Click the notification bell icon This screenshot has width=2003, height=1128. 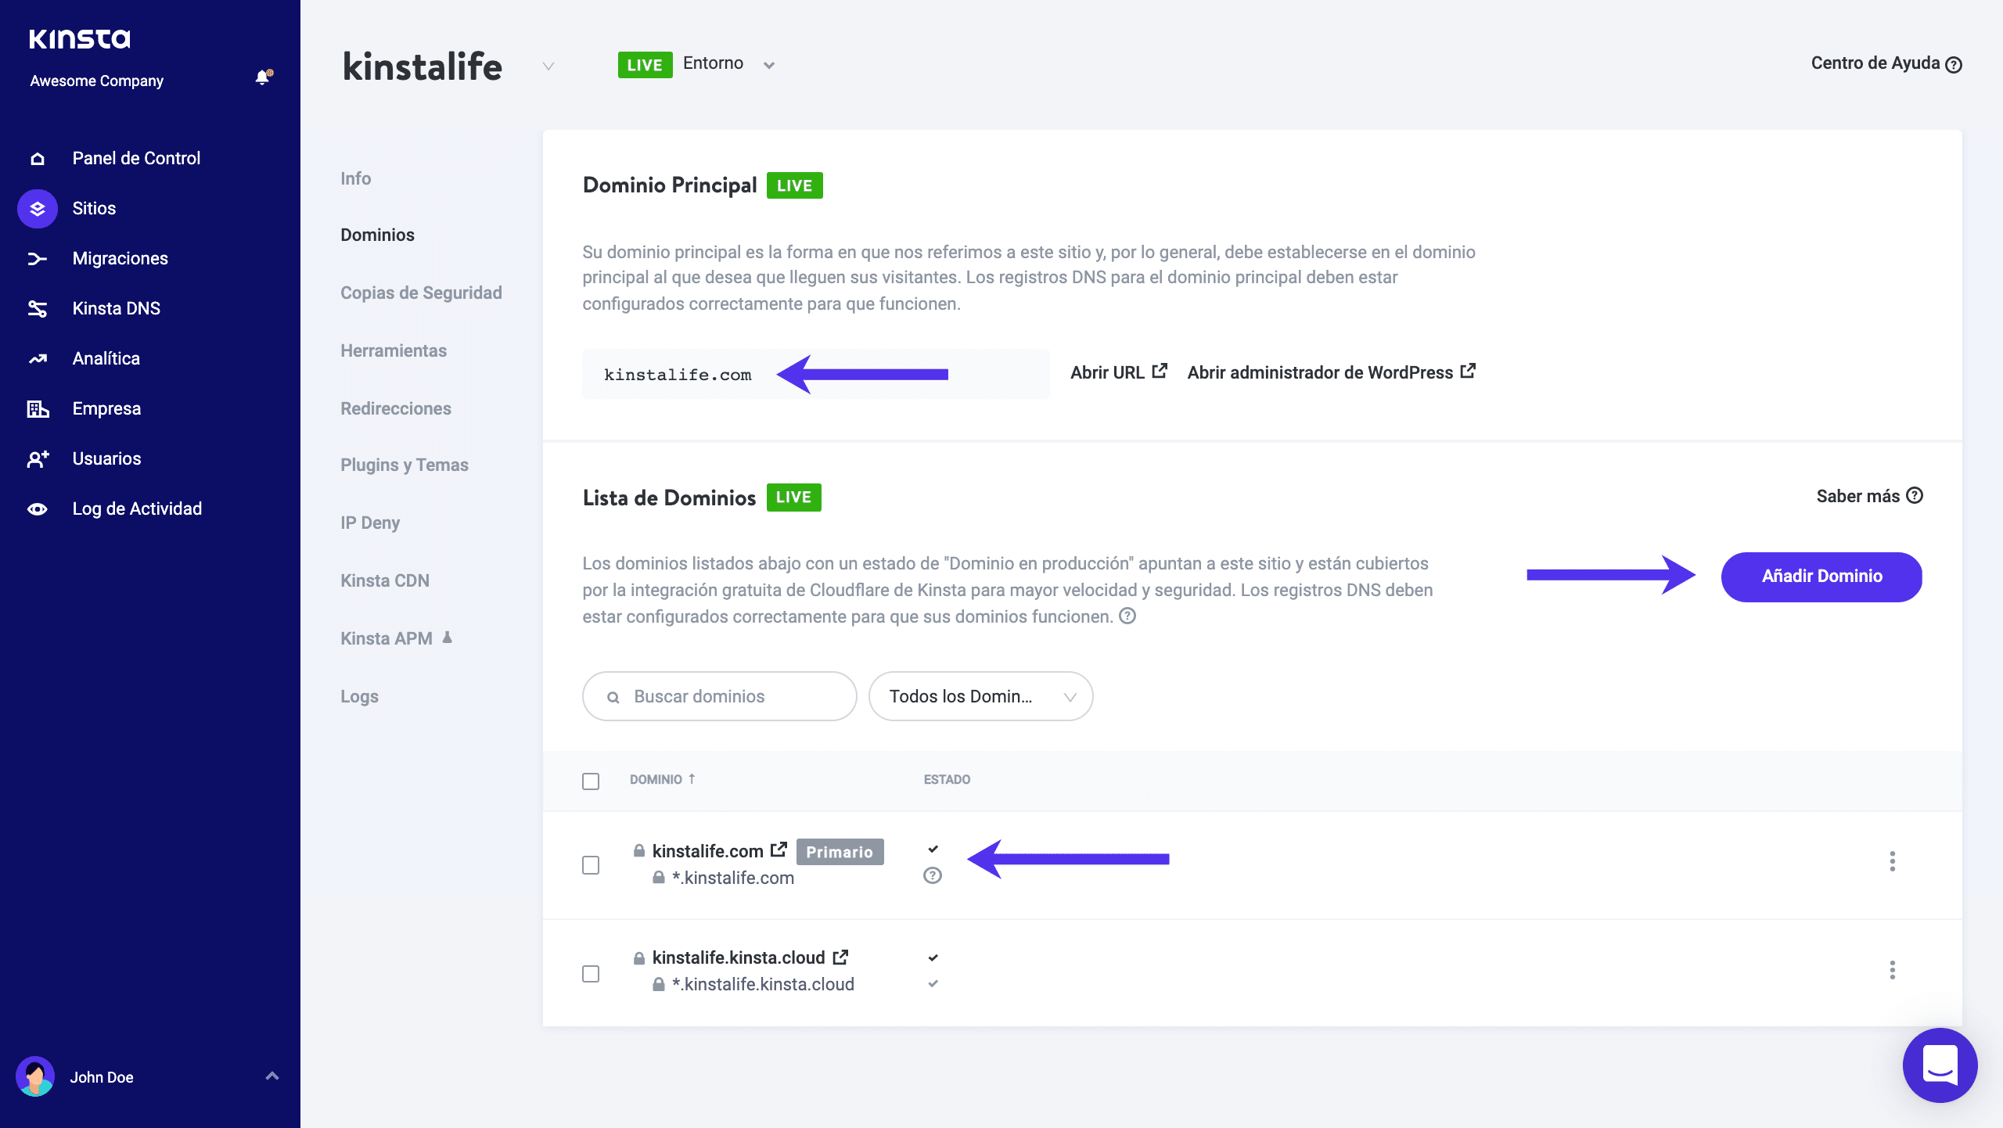(x=263, y=77)
